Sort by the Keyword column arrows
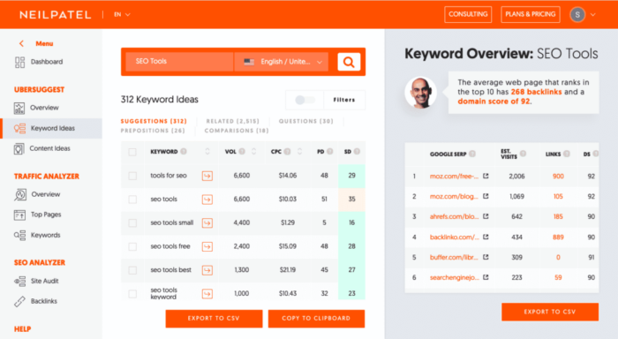 (207, 151)
